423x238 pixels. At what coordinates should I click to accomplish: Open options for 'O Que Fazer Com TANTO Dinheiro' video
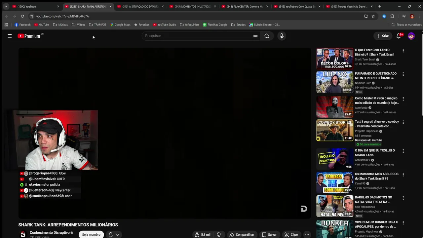click(403, 51)
